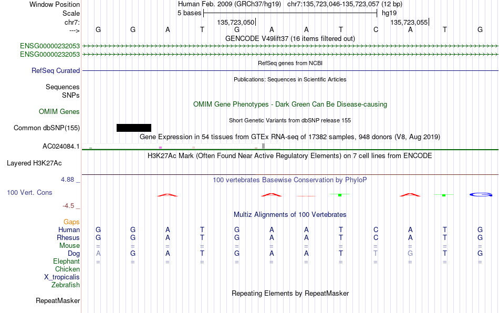Screen dimensions: 499x313
Task: Open the RefSeq Curated track label
Action: point(56,70)
